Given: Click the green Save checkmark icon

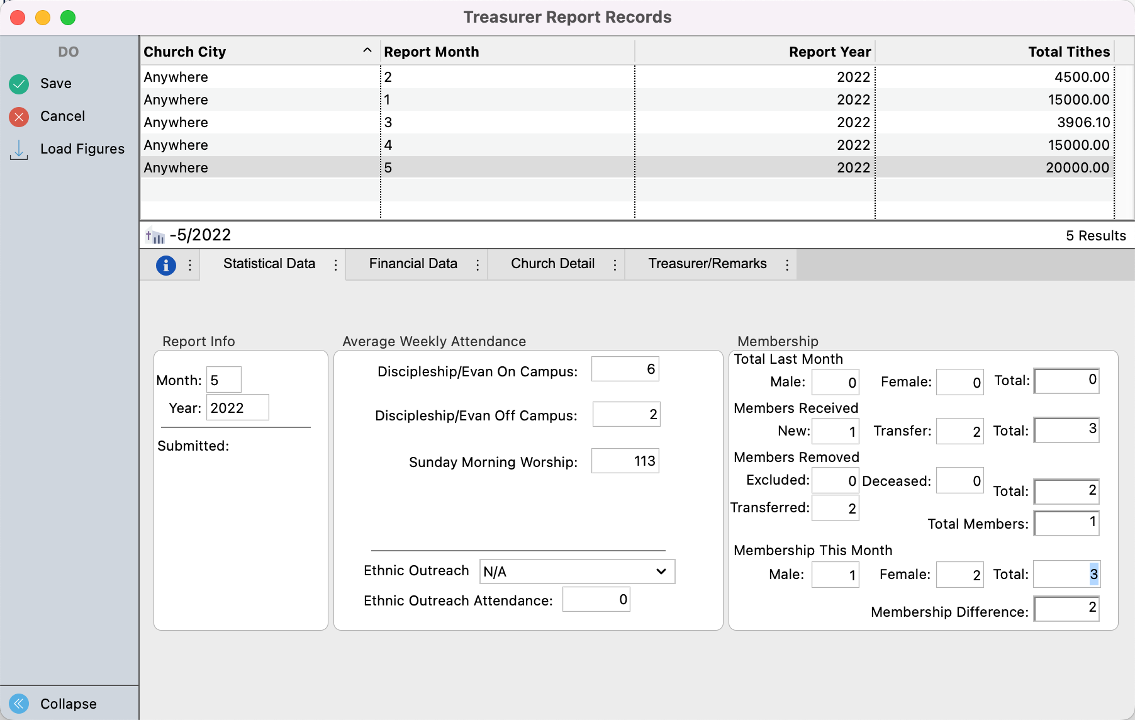Looking at the screenshot, I should [x=19, y=84].
